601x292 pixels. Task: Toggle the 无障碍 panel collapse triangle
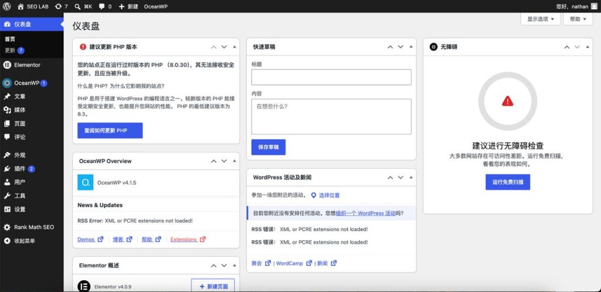[588, 47]
